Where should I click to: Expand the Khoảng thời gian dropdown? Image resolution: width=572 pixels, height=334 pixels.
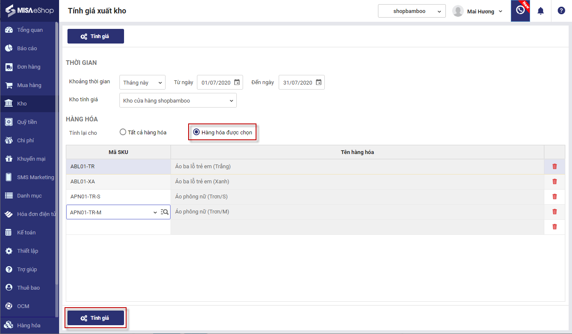(142, 82)
